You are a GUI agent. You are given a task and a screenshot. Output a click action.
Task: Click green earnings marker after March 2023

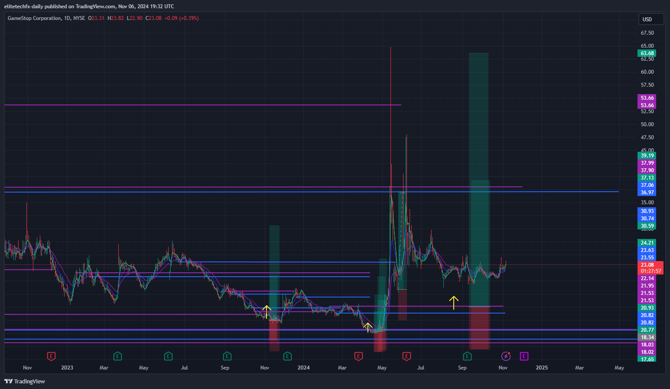(117, 356)
